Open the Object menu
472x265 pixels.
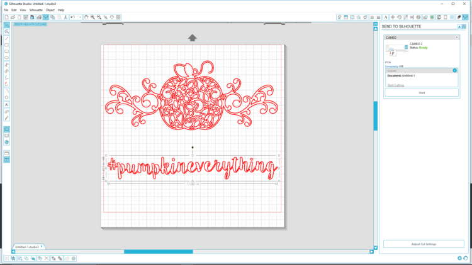50,10
